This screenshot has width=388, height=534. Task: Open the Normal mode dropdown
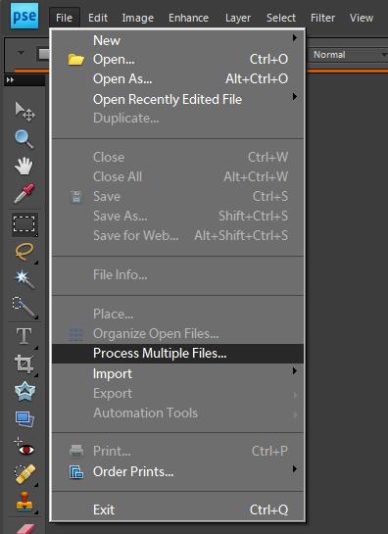(x=349, y=55)
